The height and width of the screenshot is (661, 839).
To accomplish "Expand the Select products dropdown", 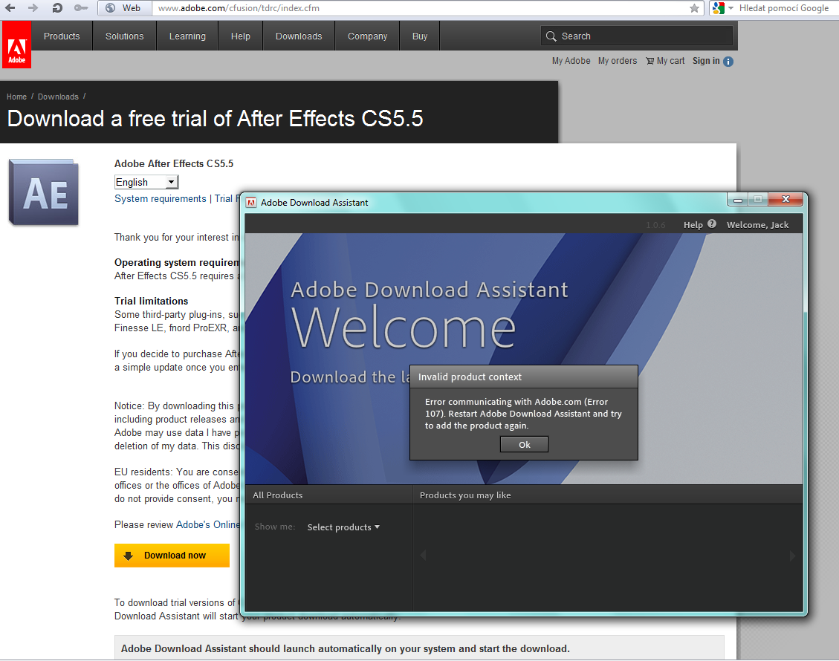I will click(343, 527).
